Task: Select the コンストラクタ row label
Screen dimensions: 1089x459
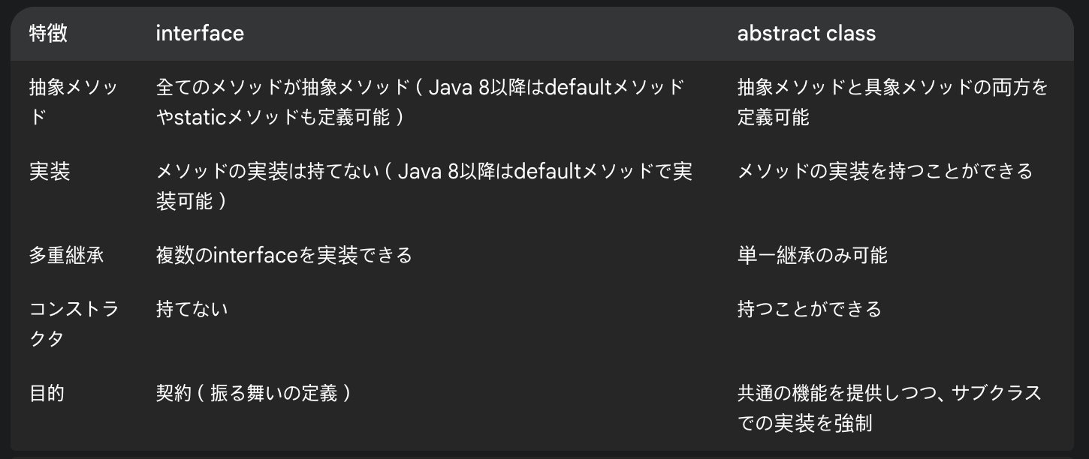Action: [74, 323]
